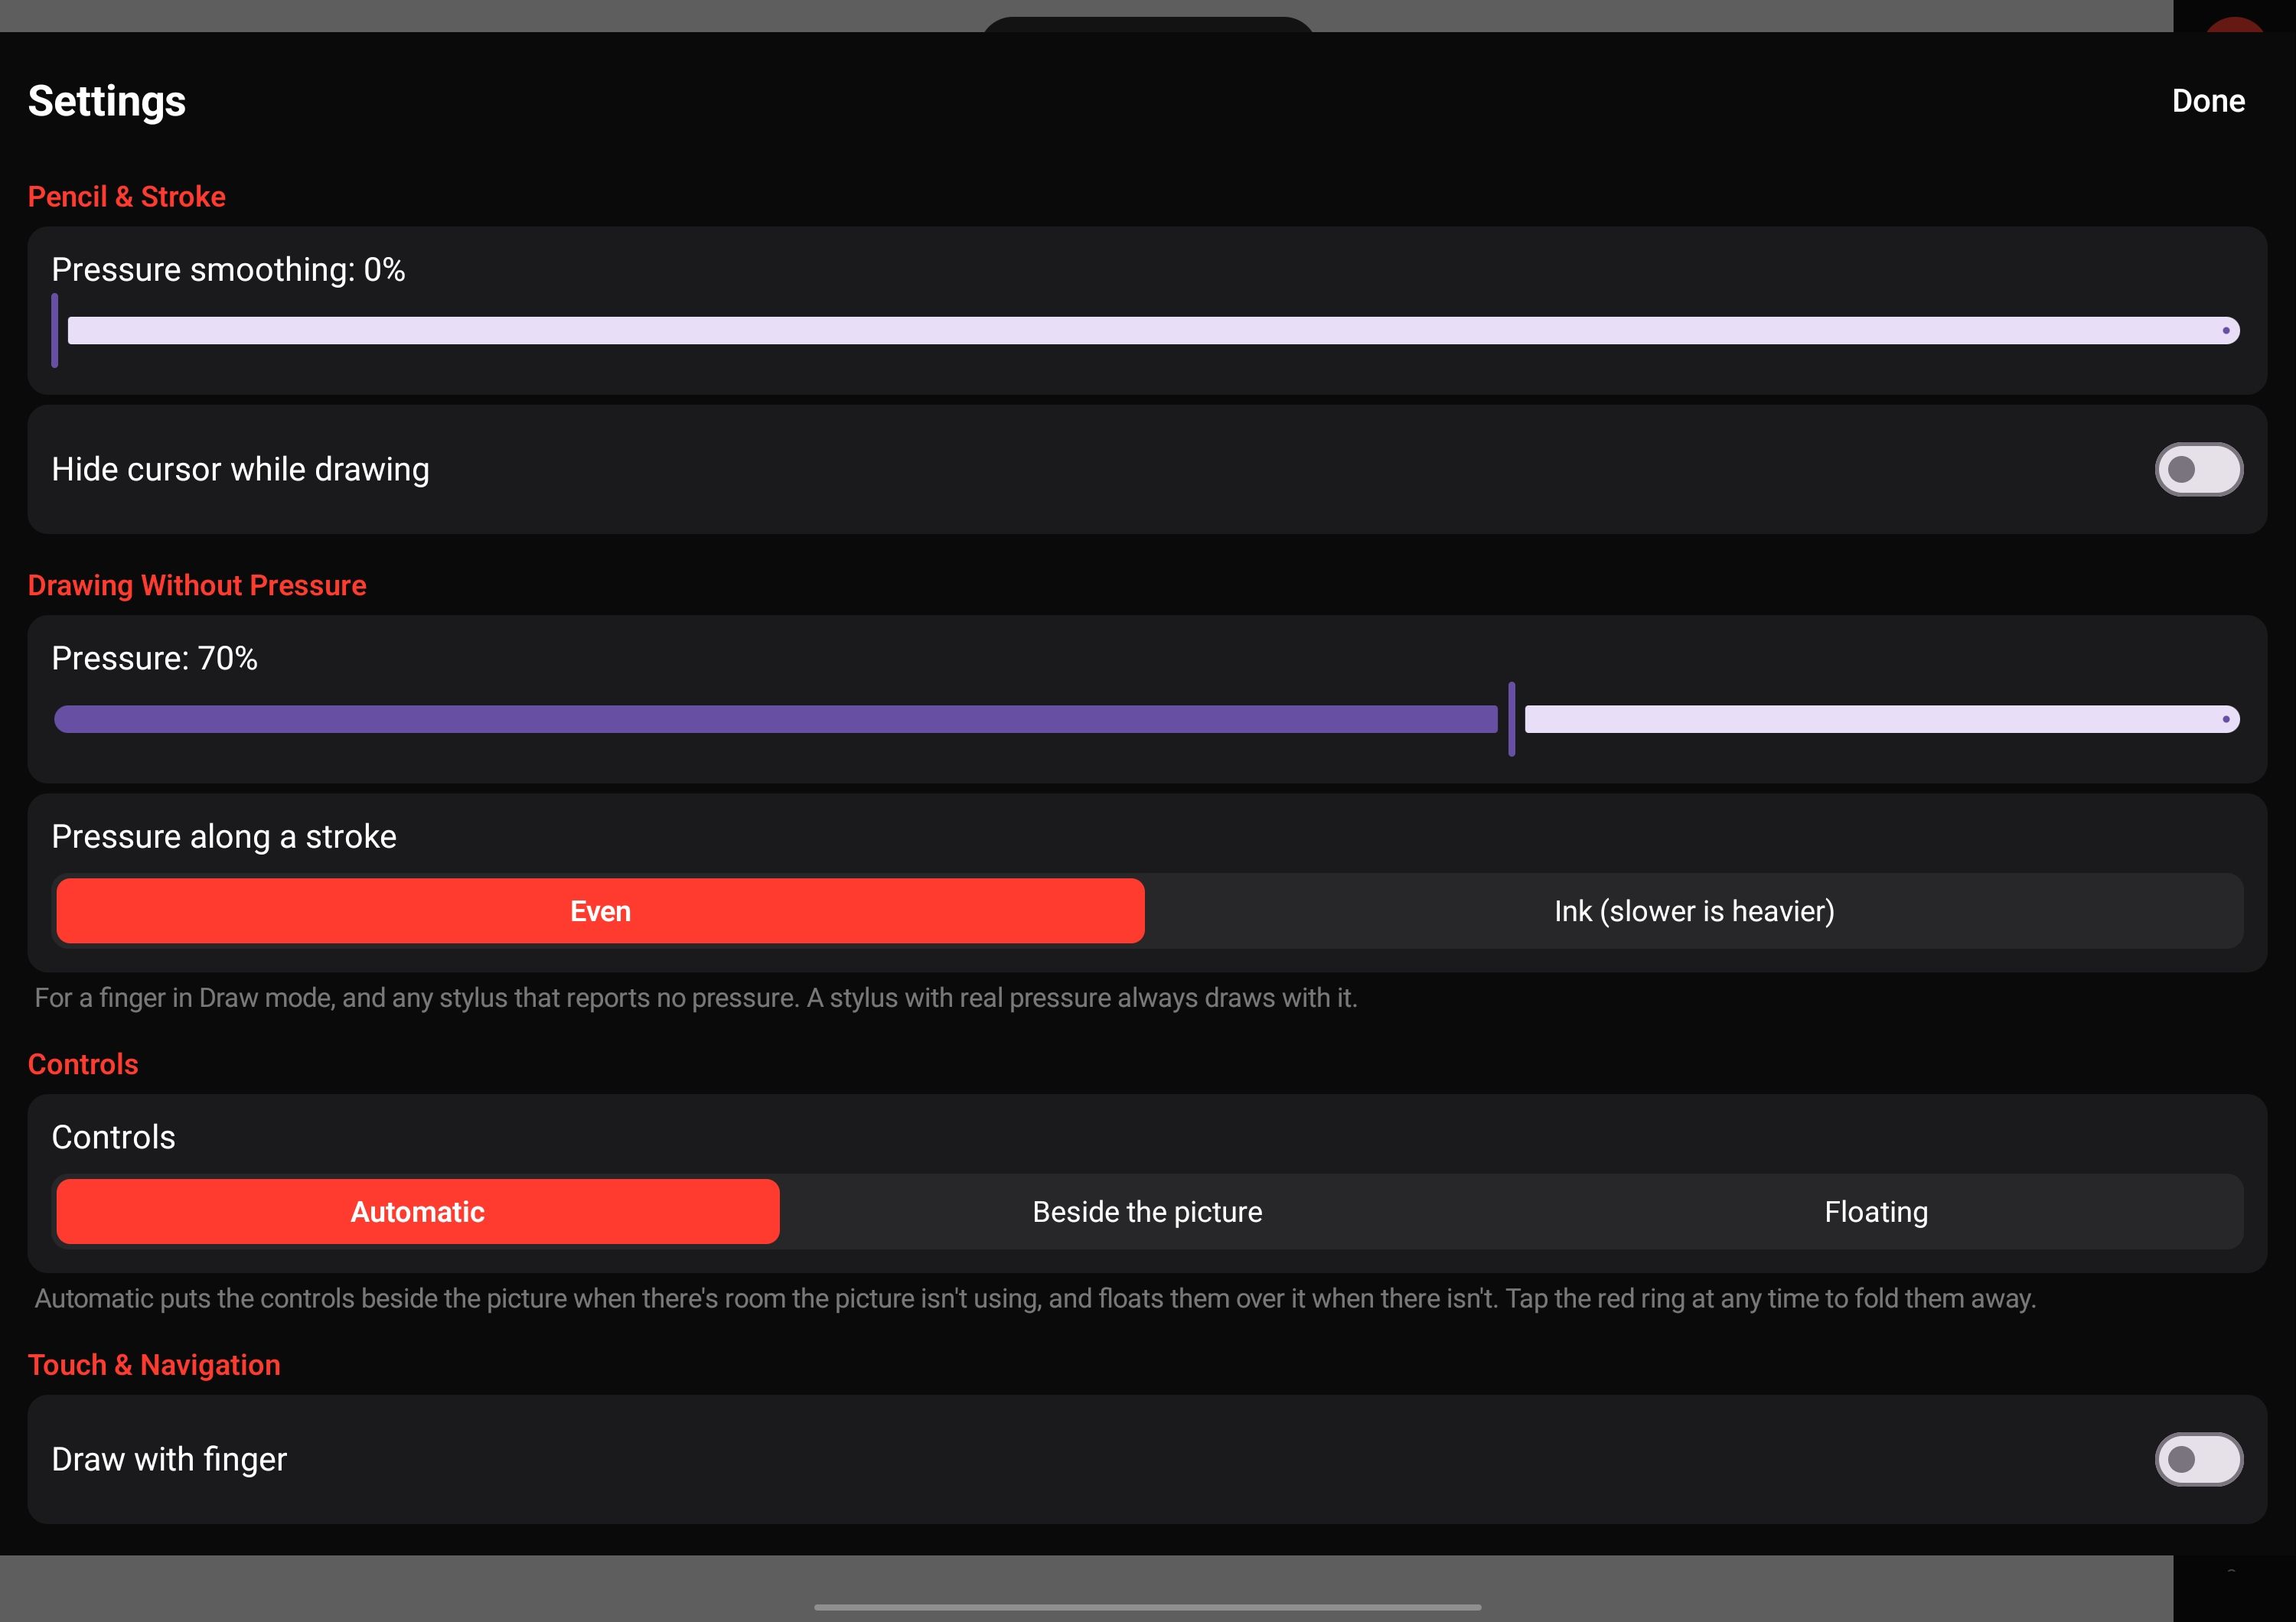Switch controls to Beside the picture

(1147, 1211)
